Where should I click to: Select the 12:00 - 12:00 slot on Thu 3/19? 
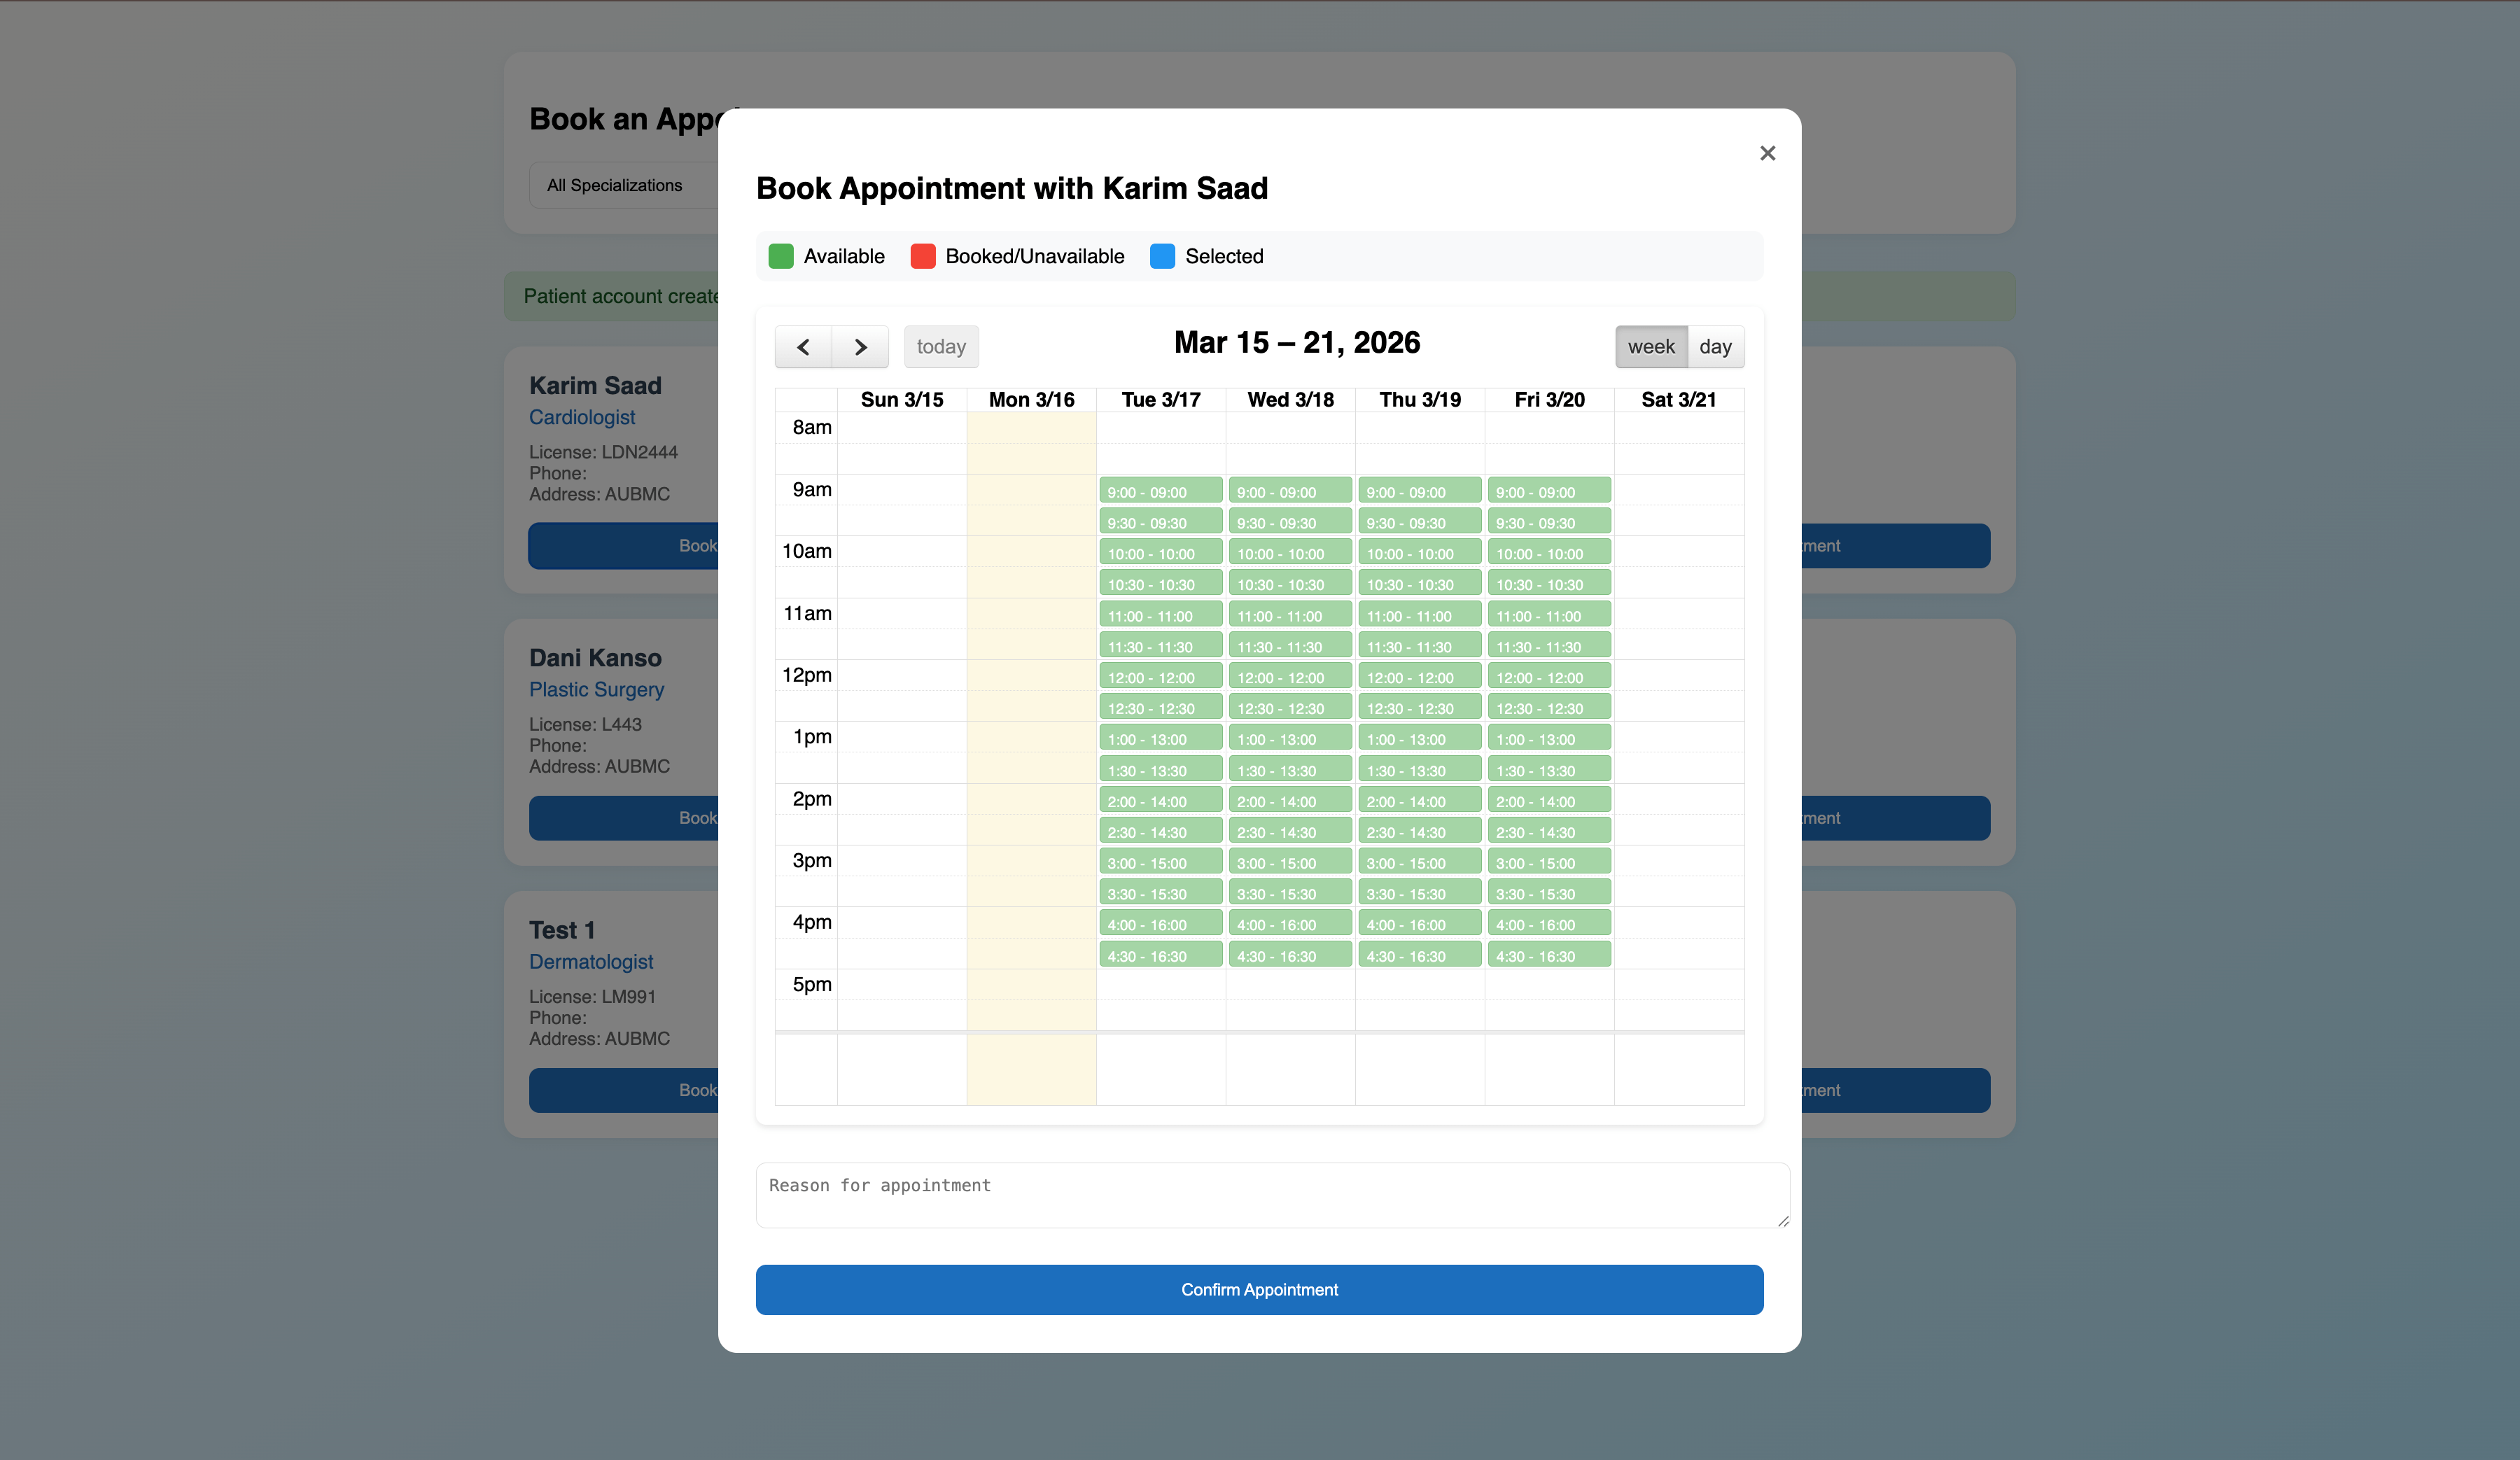(1419, 677)
